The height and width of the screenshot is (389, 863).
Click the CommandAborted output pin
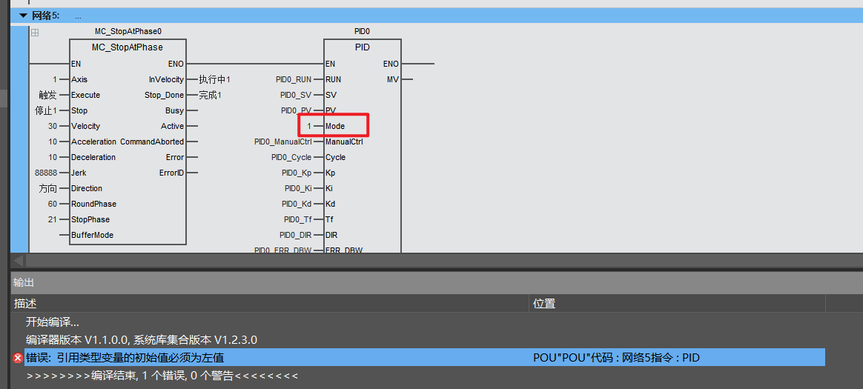coord(153,142)
